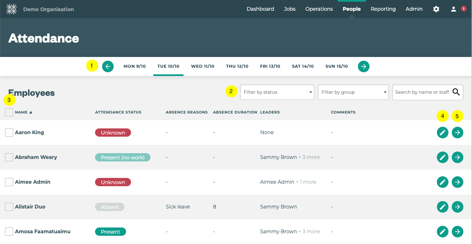This screenshot has height=244, width=472.
Task: Click the Search by name or staff field
Action: coord(422,92)
